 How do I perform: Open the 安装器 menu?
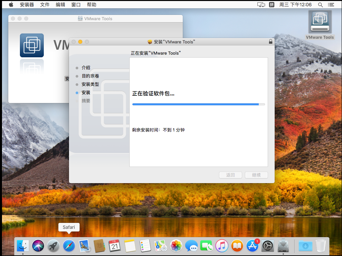(27, 5)
